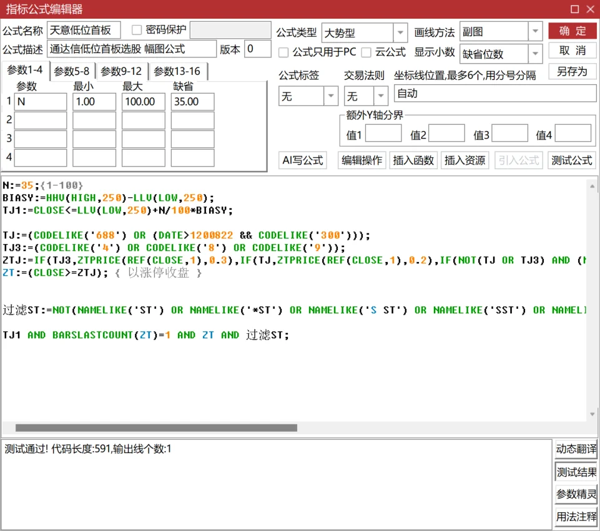Open 用法注释 panel
This screenshot has height=531, width=600.
(x=576, y=517)
